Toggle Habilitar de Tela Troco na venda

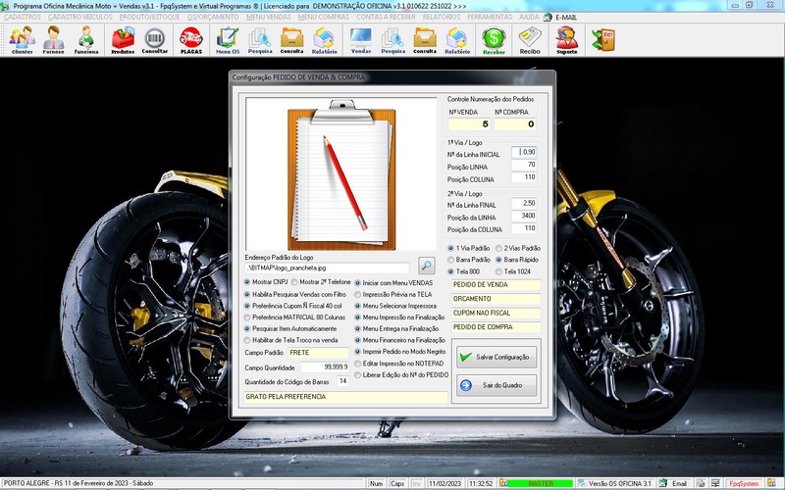248,340
